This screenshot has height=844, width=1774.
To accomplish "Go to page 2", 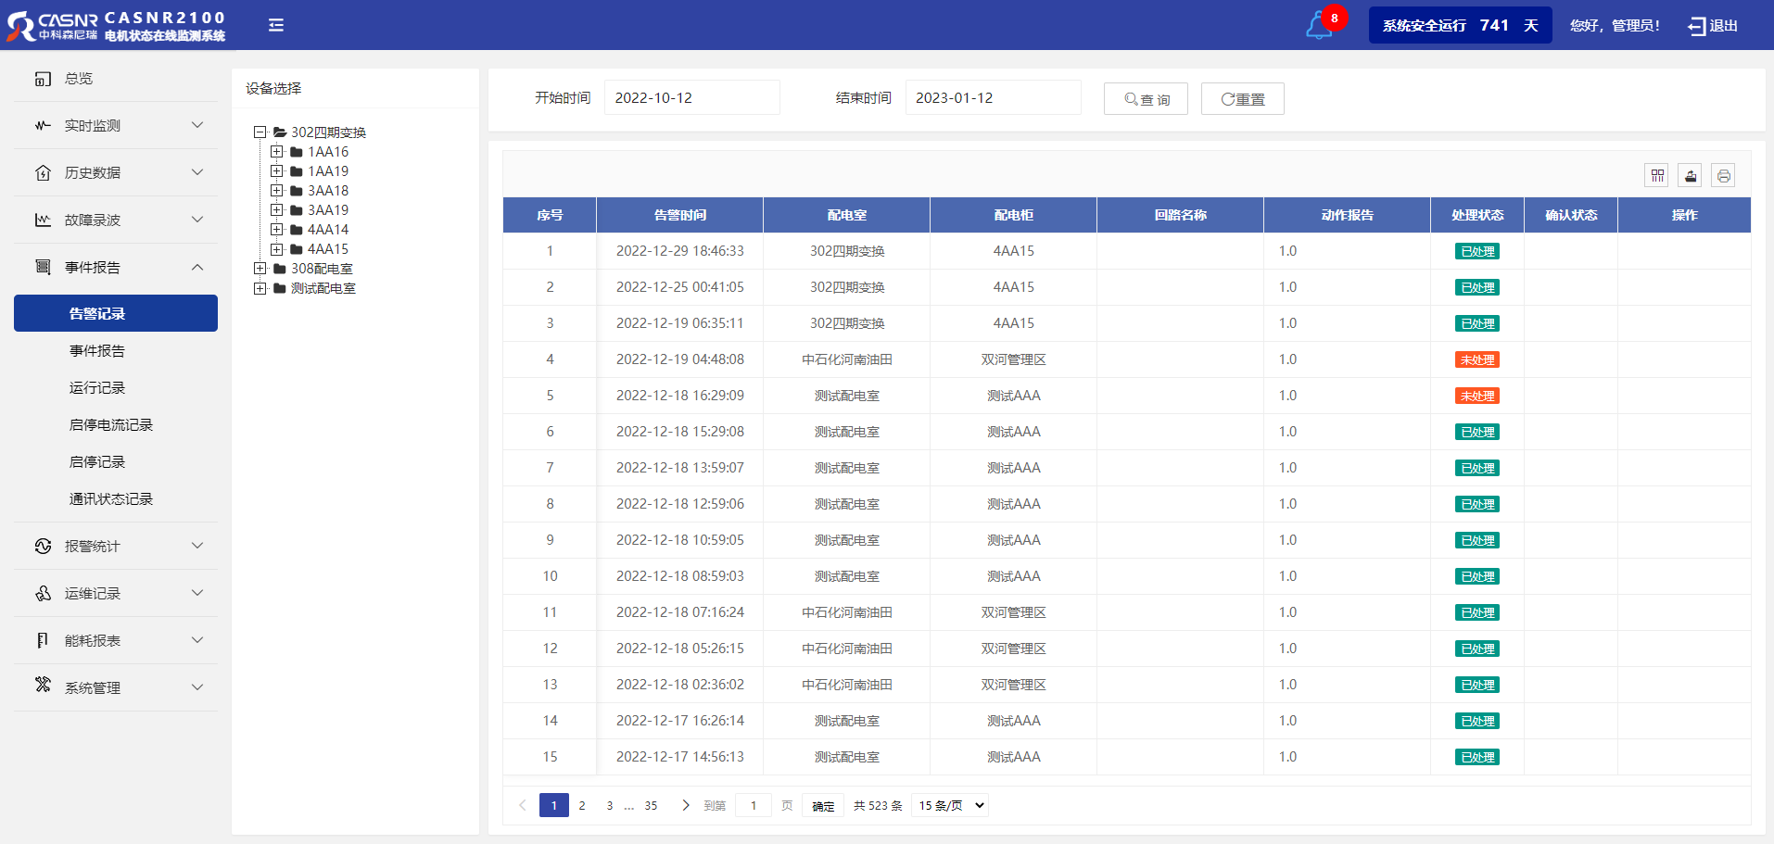I will (582, 806).
